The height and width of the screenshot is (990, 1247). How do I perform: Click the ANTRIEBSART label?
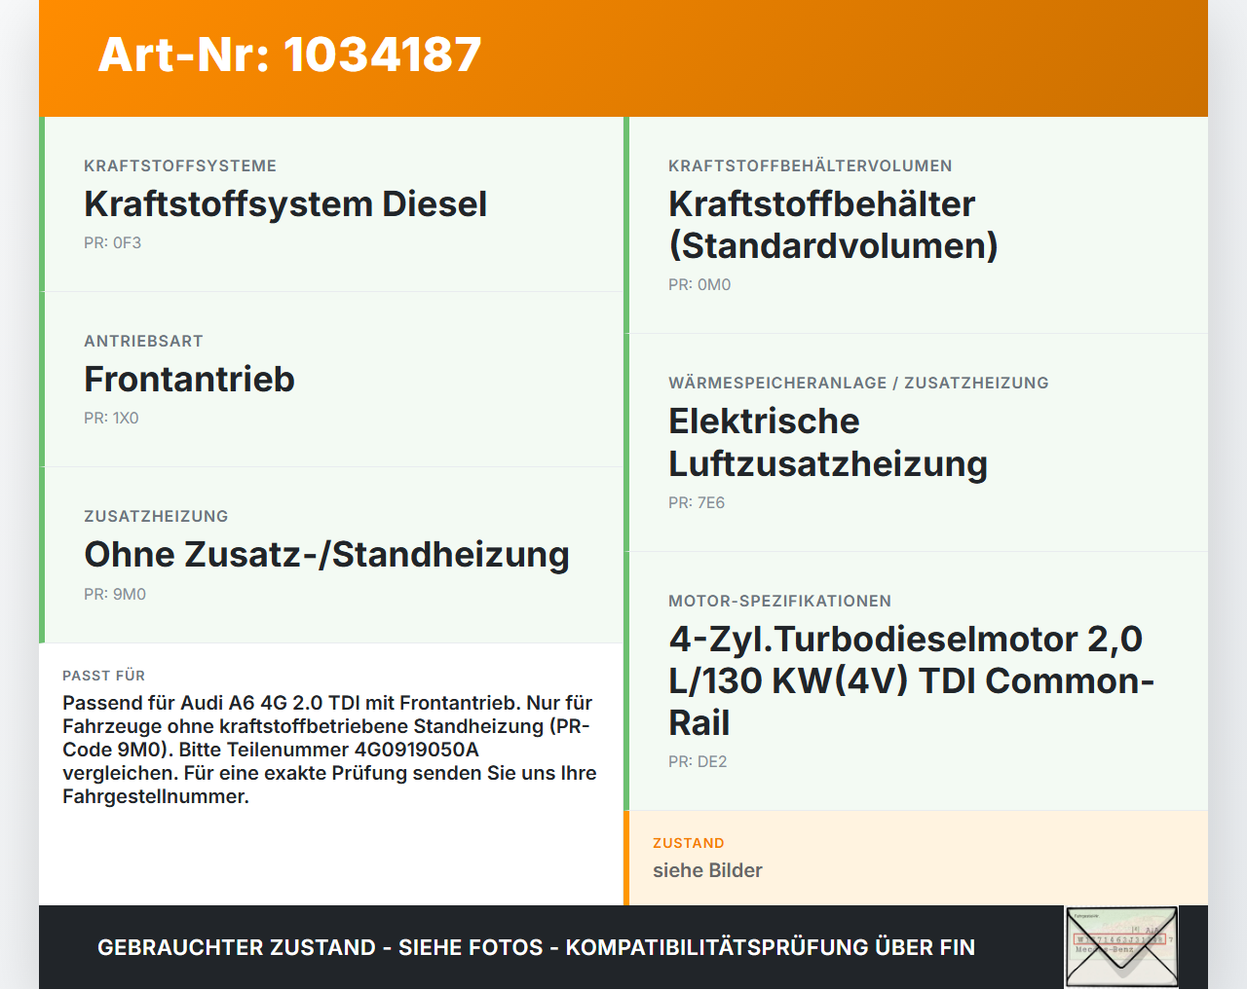pos(143,341)
